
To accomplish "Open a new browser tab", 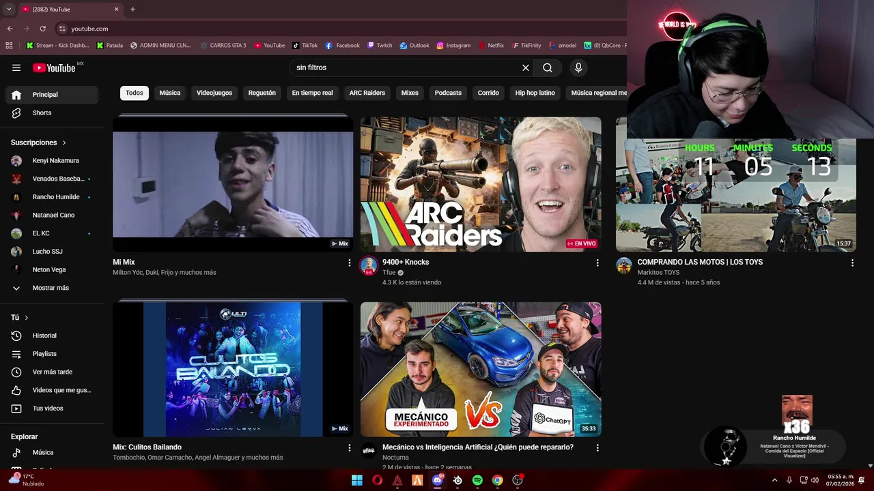I will click(132, 9).
